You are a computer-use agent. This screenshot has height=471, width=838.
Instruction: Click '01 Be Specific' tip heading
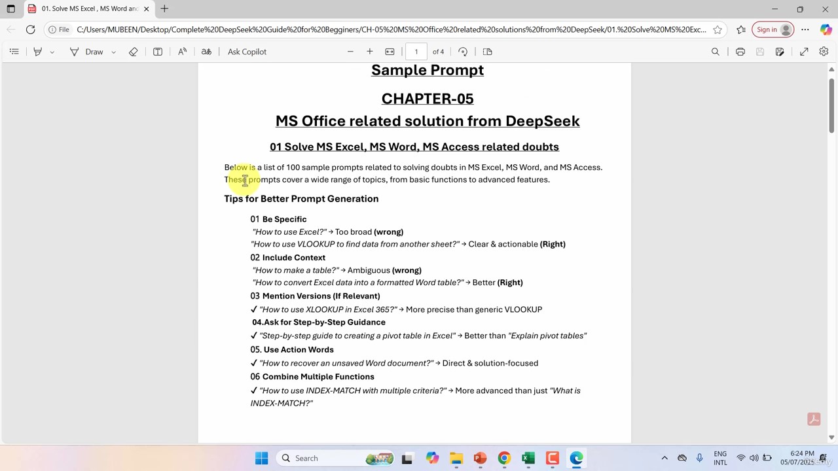click(x=278, y=219)
